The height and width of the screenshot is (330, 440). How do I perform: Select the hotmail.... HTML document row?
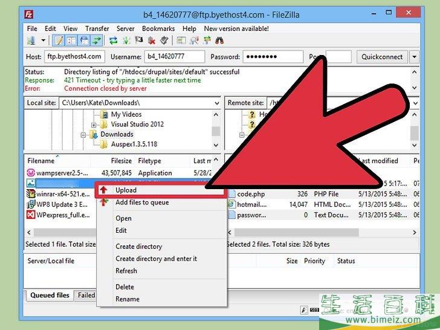pos(323,204)
